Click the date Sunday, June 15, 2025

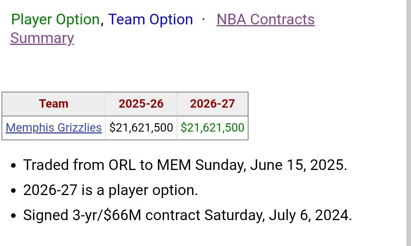point(271,165)
